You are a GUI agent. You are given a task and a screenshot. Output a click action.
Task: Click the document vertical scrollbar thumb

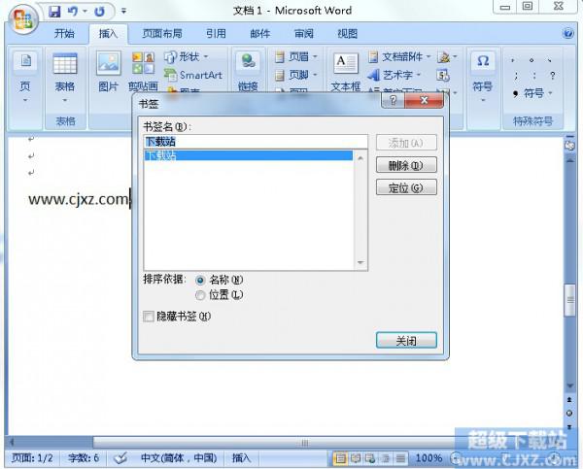(569, 300)
